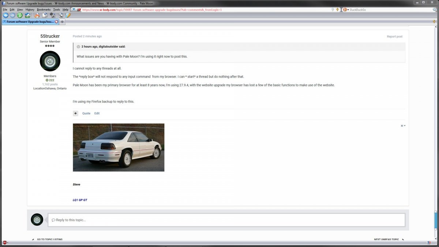This screenshot has width=439, height=247.
Task: Open the Home page icon in toolbar
Action: (28, 15)
